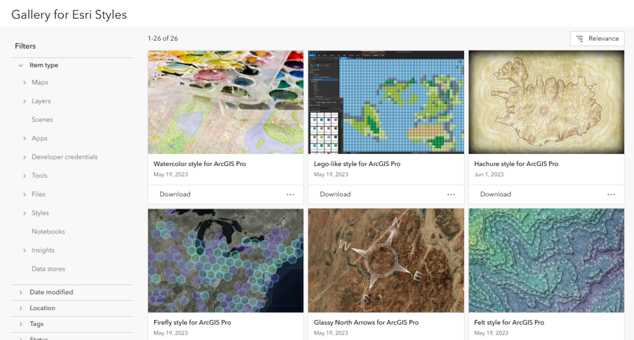Image resolution: width=634 pixels, height=340 pixels.
Task: Select the Data stores item type filter
Action: click(x=48, y=269)
